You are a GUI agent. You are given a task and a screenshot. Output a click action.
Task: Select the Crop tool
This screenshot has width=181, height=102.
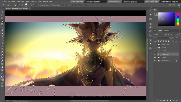[2, 64]
